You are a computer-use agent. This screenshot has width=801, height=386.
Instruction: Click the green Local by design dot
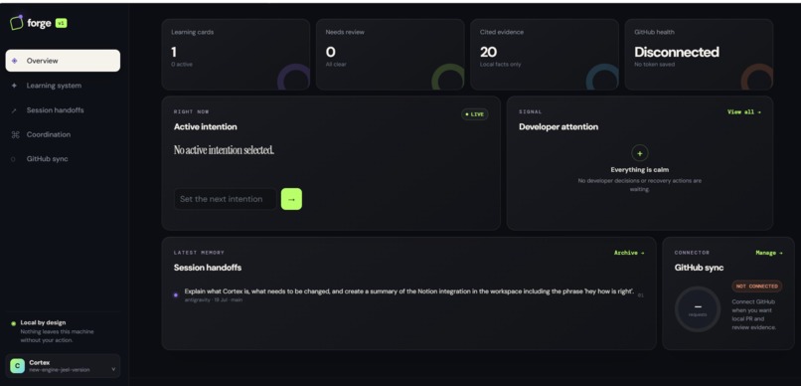coord(13,323)
